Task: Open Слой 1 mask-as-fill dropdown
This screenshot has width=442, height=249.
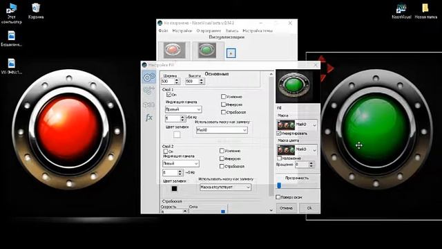Action: 222,130
